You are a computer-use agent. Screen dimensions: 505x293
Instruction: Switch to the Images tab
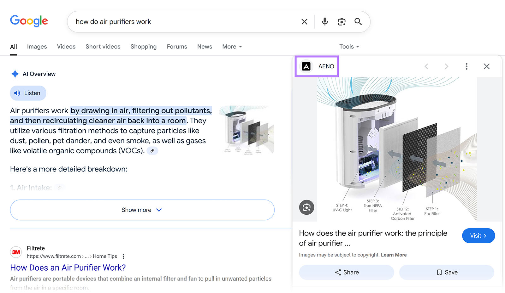coord(37,46)
